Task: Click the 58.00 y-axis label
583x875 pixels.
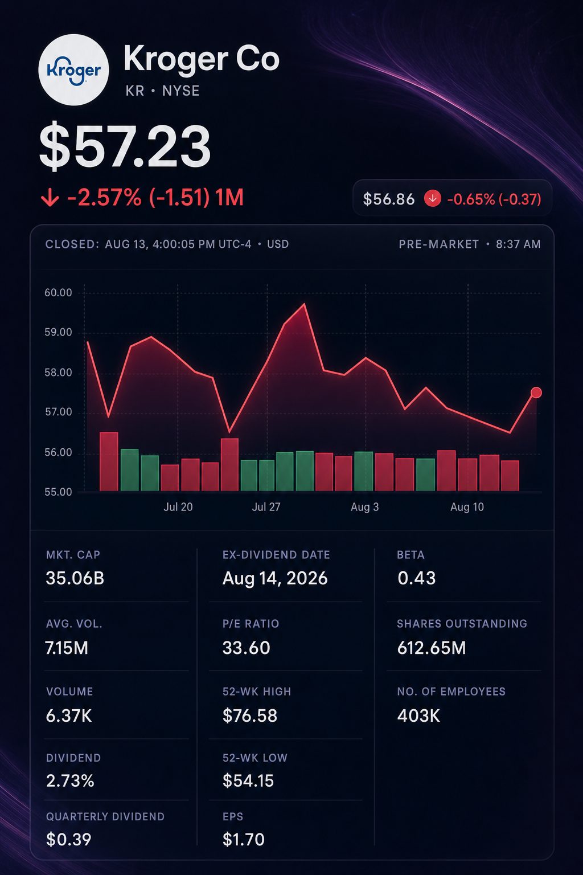Action: [58, 373]
